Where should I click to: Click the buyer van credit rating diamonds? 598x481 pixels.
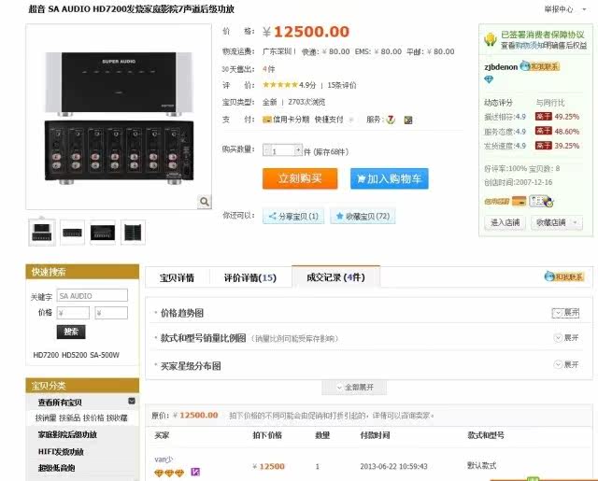point(169,474)
